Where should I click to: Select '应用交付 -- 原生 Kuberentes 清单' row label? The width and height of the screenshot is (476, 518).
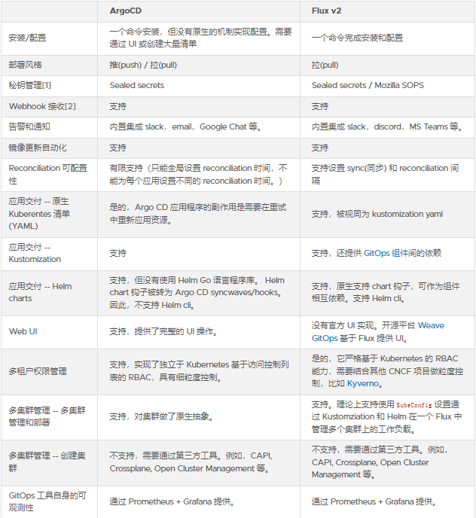pyautogui.click(x=39, y=214)
